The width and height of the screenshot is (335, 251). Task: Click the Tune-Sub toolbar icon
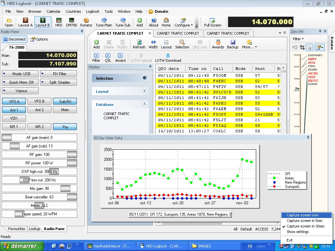[123, 22]
